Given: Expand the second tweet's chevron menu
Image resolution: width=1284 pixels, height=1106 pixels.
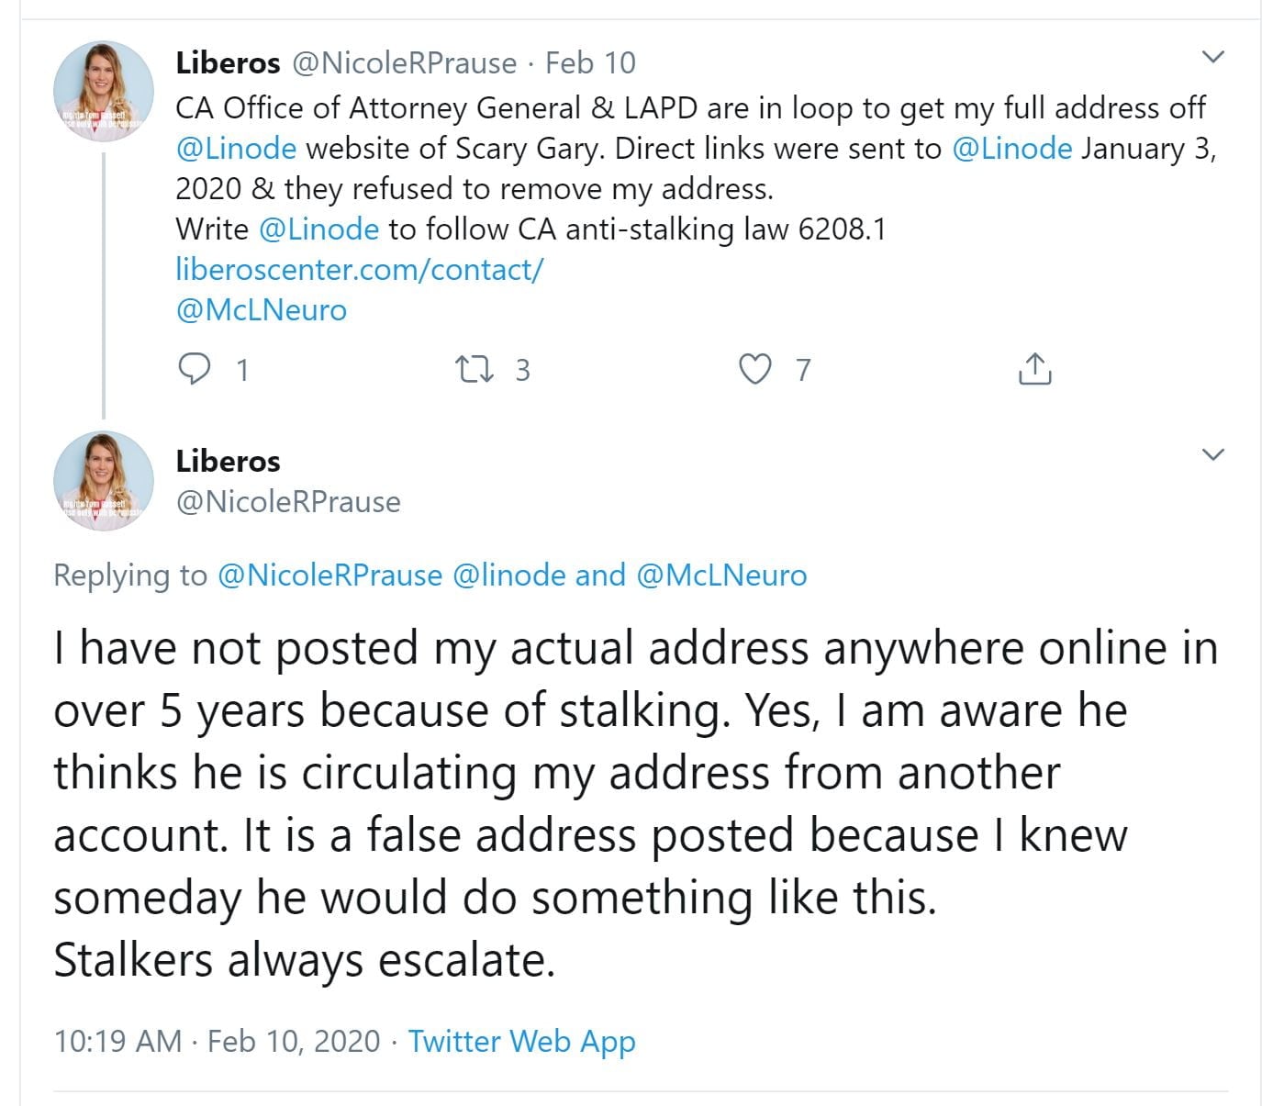Looking at the screenshot, I should [x=1212, y=454].
